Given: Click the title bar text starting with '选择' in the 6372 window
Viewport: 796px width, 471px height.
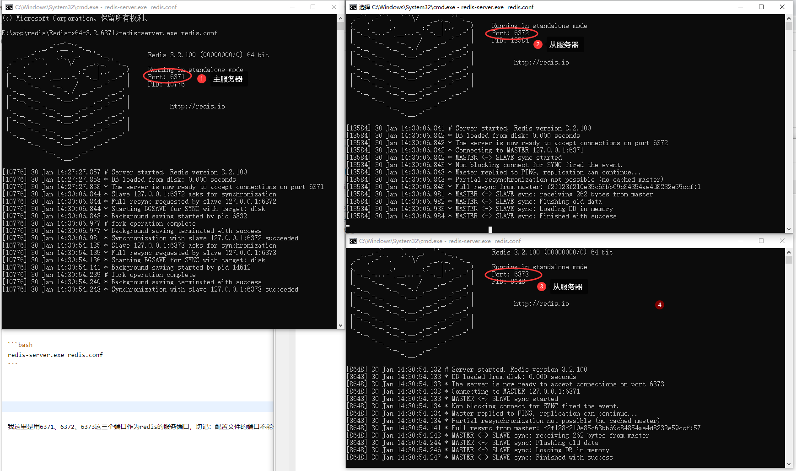Looking at the screenshot, I should tap(446, 7).
